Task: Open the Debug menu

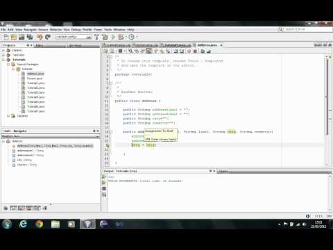Action: 76,30
